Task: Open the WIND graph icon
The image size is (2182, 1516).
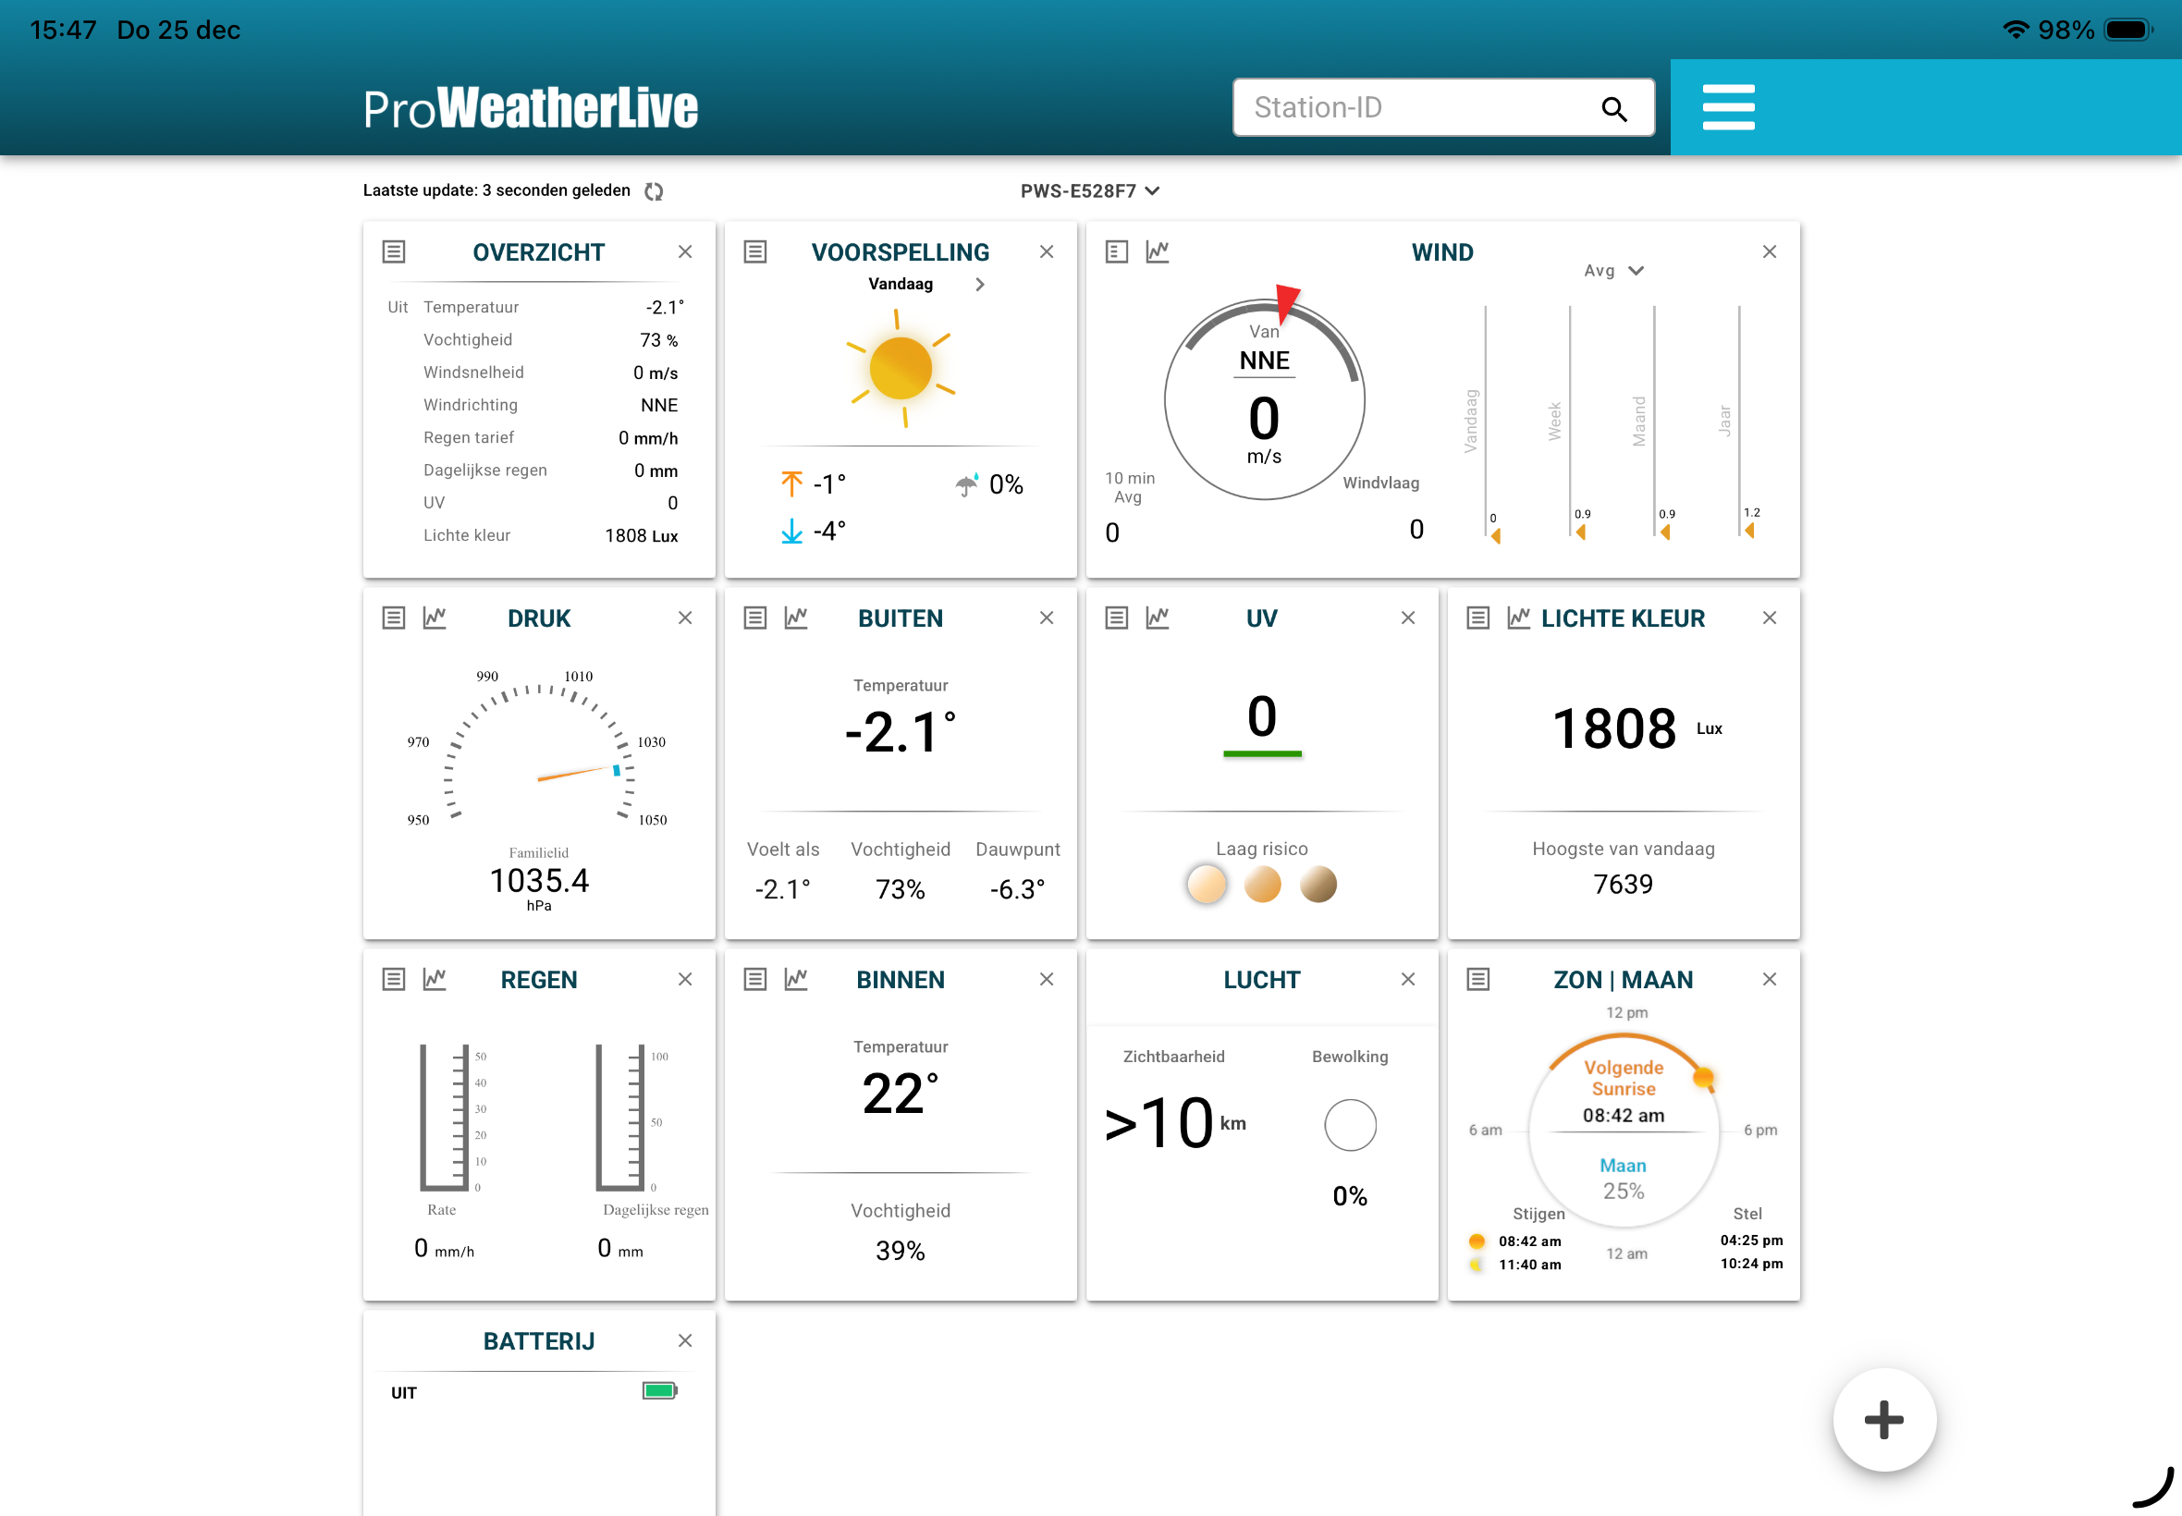Action: tap(1157, 251)
